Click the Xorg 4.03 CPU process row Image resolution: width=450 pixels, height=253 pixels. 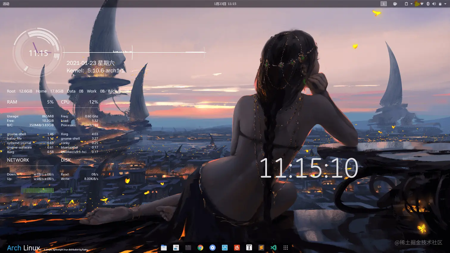[x=79, y=134]
